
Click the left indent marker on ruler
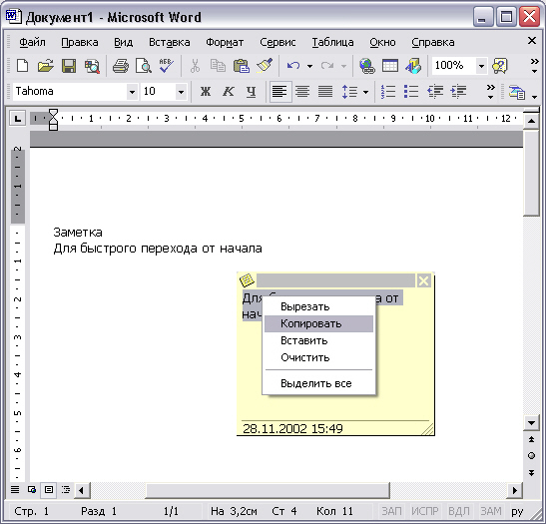tap(53, 126)
